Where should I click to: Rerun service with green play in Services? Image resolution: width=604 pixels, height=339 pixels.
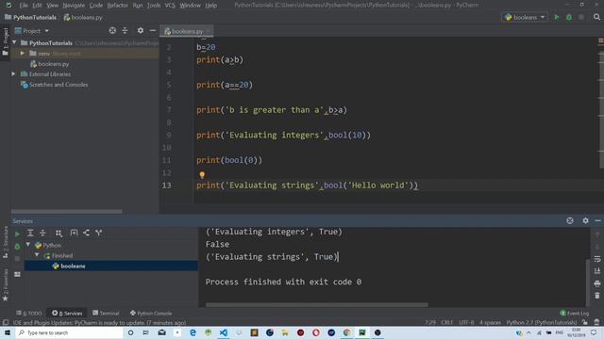[x=17, y=234]
